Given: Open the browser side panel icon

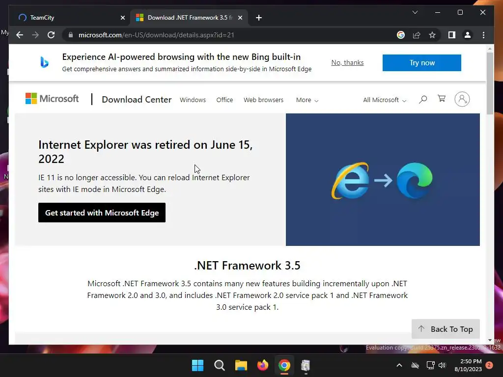Looking at the screenshot, I should click(452, 35).
